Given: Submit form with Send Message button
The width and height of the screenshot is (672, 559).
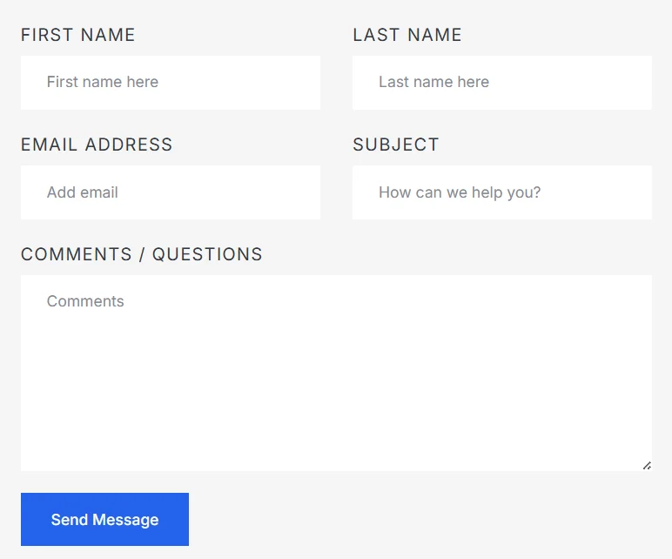Looking at the screenshot, I should tap(105, 519).
